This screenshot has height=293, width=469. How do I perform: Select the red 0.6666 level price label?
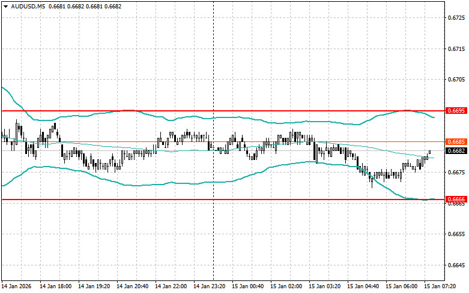pyautogui.click(x=456, y=200)
